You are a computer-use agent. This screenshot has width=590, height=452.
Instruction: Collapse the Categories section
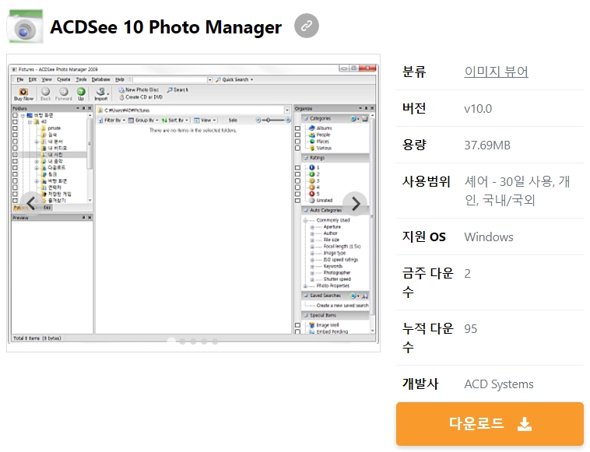[x=306, y=118]
